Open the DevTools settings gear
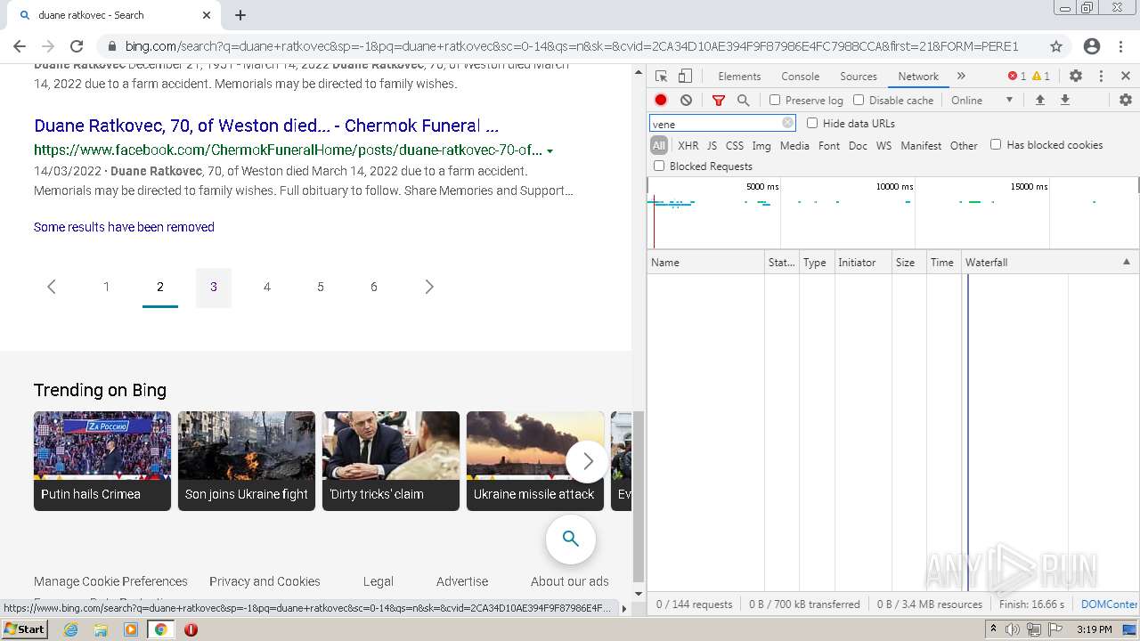This screenshot has height=641, width=1140. [1076, 76]
